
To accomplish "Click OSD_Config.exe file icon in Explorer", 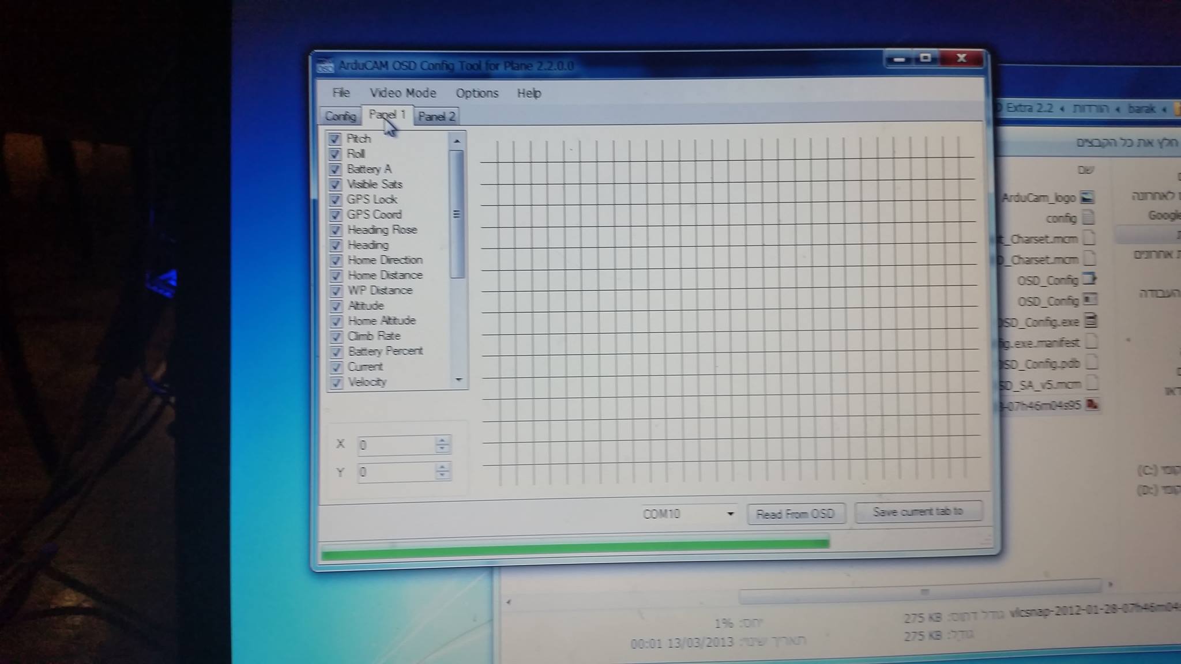I will coord(1090,321).
